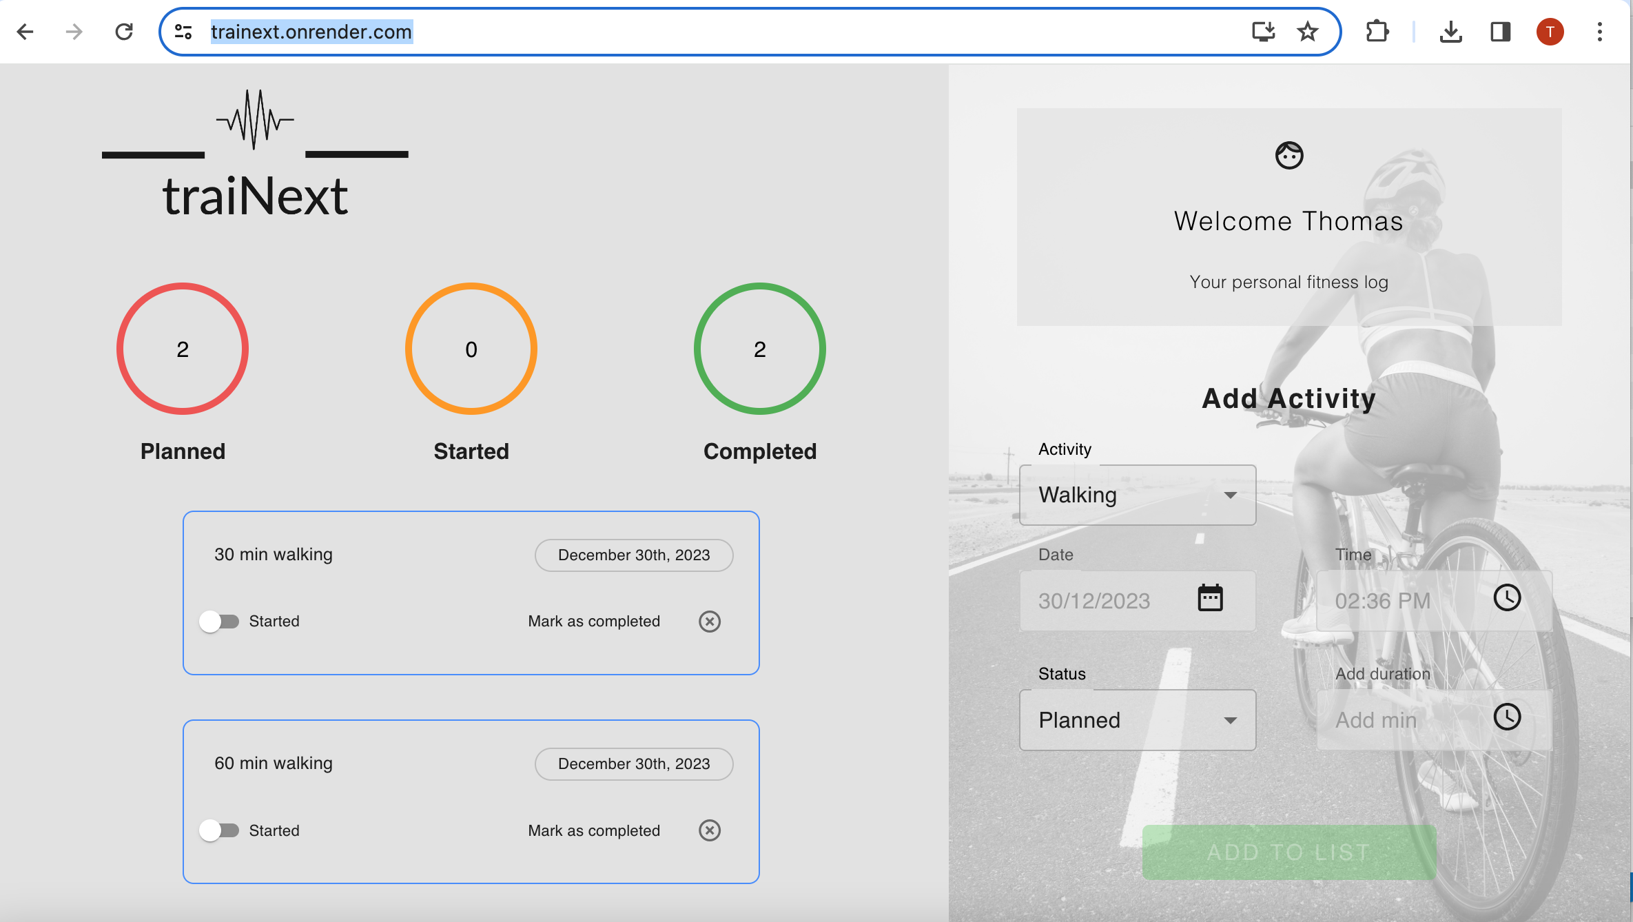Viewport: 1633px width, 922px height.
Task: Click the 60 min walking title text
Action: click(274, 764)
